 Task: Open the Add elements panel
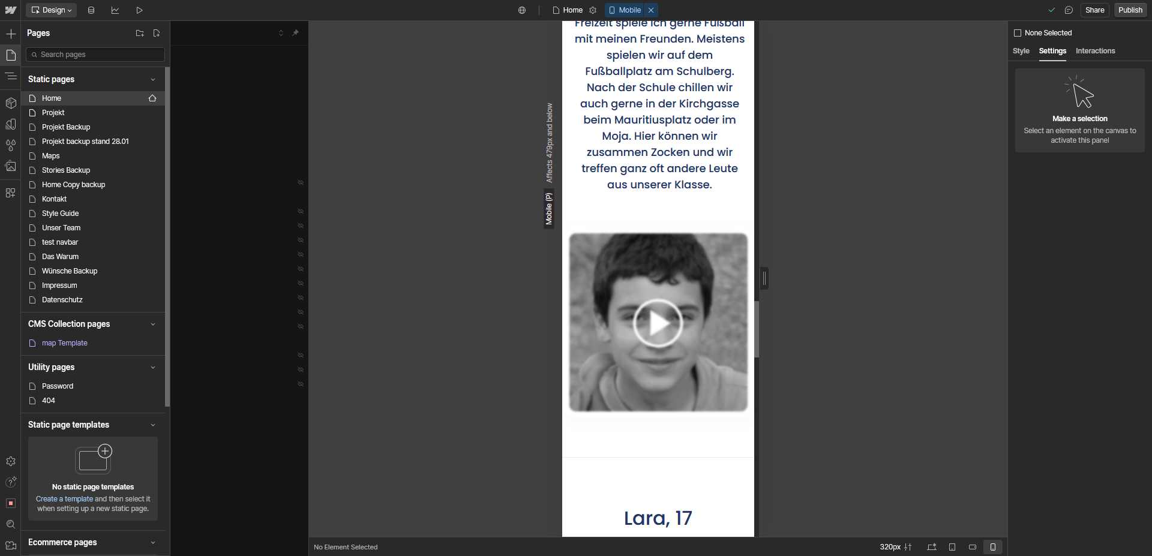pos(11,34)
